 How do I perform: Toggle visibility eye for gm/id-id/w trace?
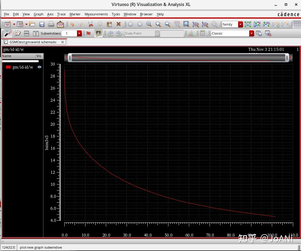click(39, 67)
